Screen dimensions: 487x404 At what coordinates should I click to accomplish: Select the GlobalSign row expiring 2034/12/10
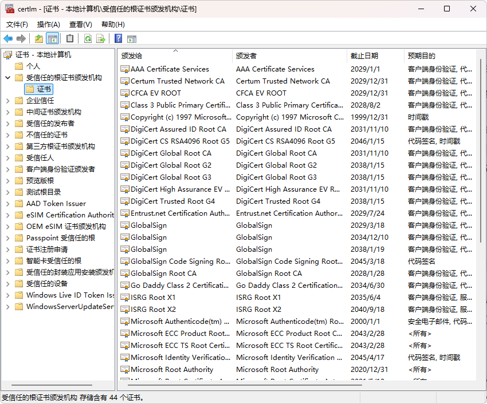click(297, 237)
